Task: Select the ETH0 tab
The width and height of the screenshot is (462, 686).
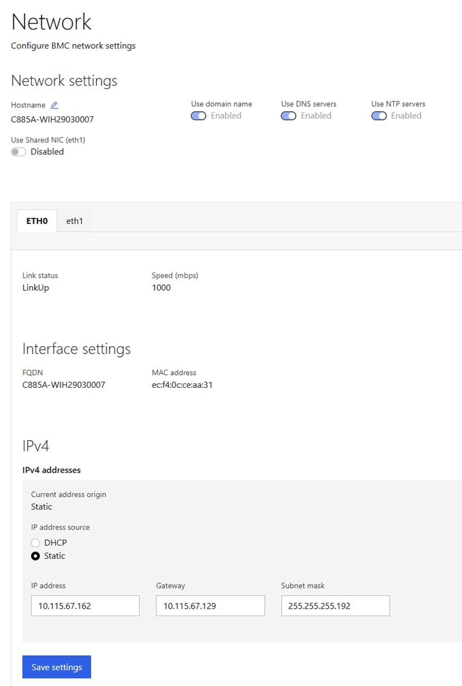Action: [x=36, y=221]
